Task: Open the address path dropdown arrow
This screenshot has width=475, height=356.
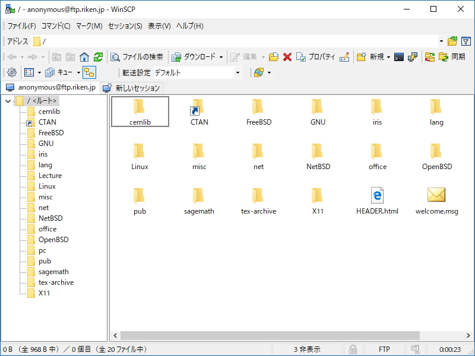Action: pos(441,41)
